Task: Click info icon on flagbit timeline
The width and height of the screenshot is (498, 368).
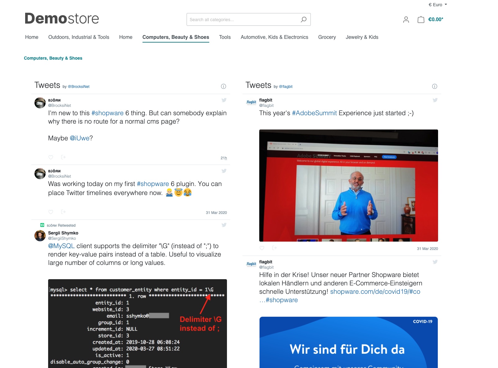Action: click(x=435, y=86)
